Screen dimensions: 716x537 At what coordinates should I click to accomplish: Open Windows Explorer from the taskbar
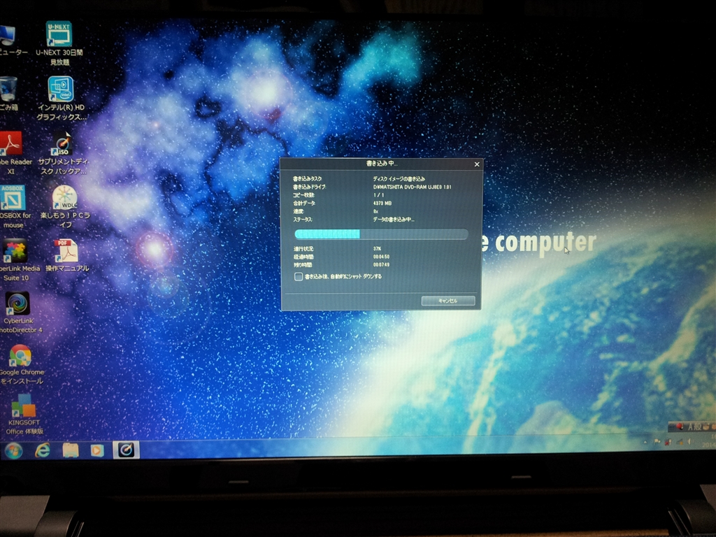pyautogui.click(x=71, y=451)
